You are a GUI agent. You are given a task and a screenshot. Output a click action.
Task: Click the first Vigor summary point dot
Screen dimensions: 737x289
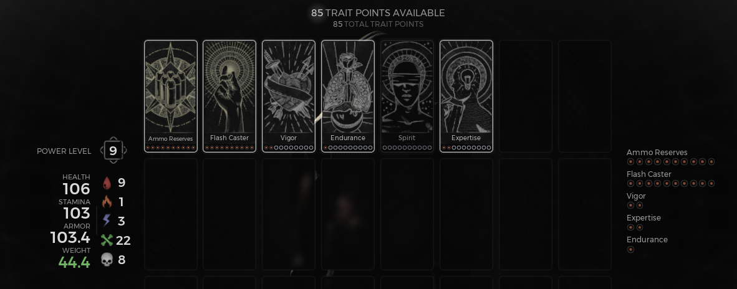click(631, 205)
